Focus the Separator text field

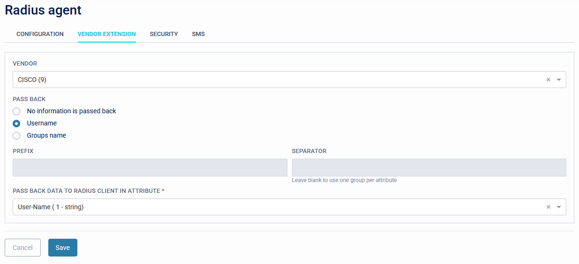point(429,168)
